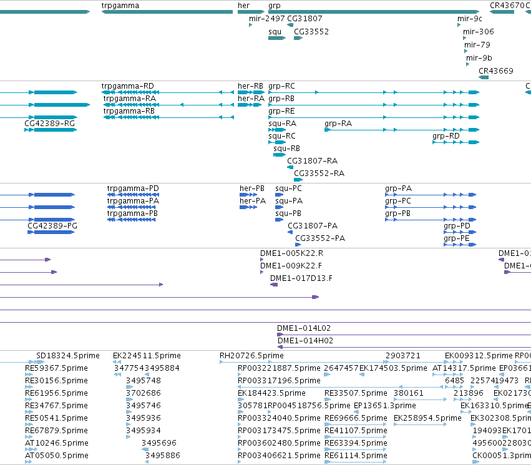
Task: Open the CG31807-RA transcript label
Action: pyautogui.click(x=312, y=161)
